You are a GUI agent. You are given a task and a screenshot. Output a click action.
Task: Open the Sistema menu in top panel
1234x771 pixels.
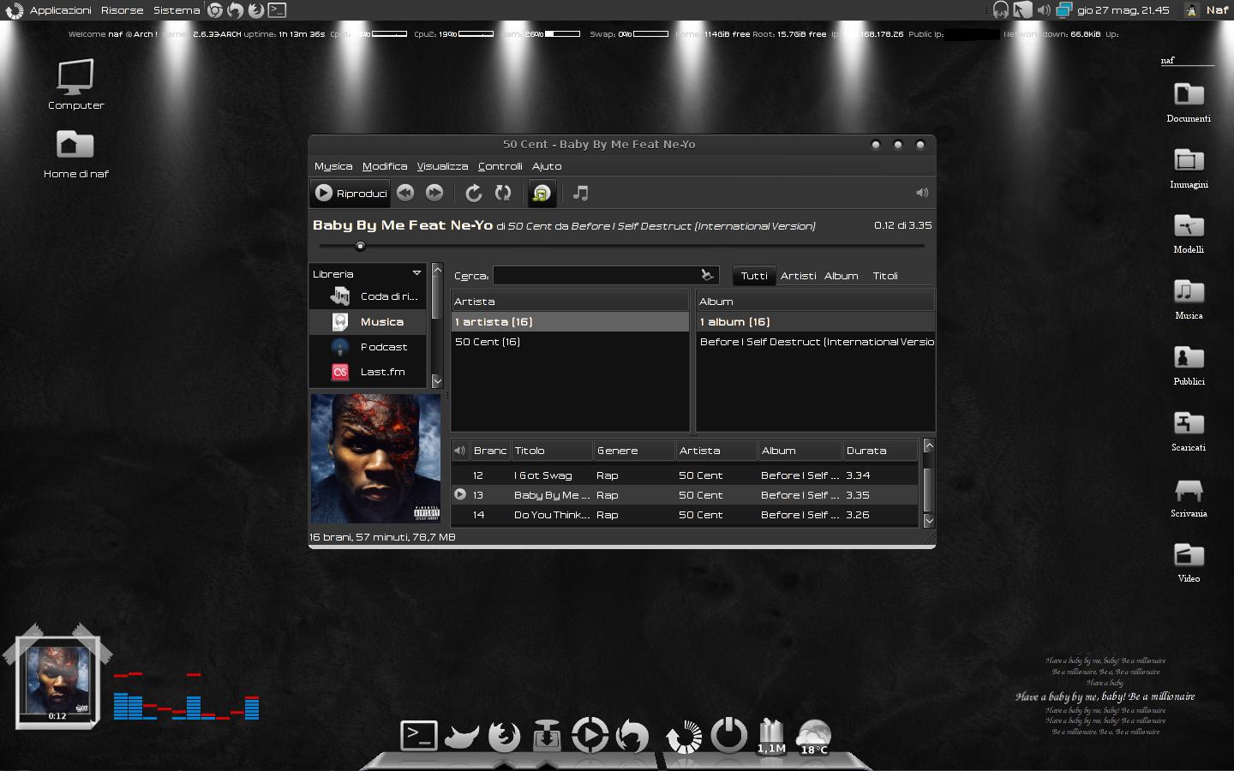tap(177, 10)
